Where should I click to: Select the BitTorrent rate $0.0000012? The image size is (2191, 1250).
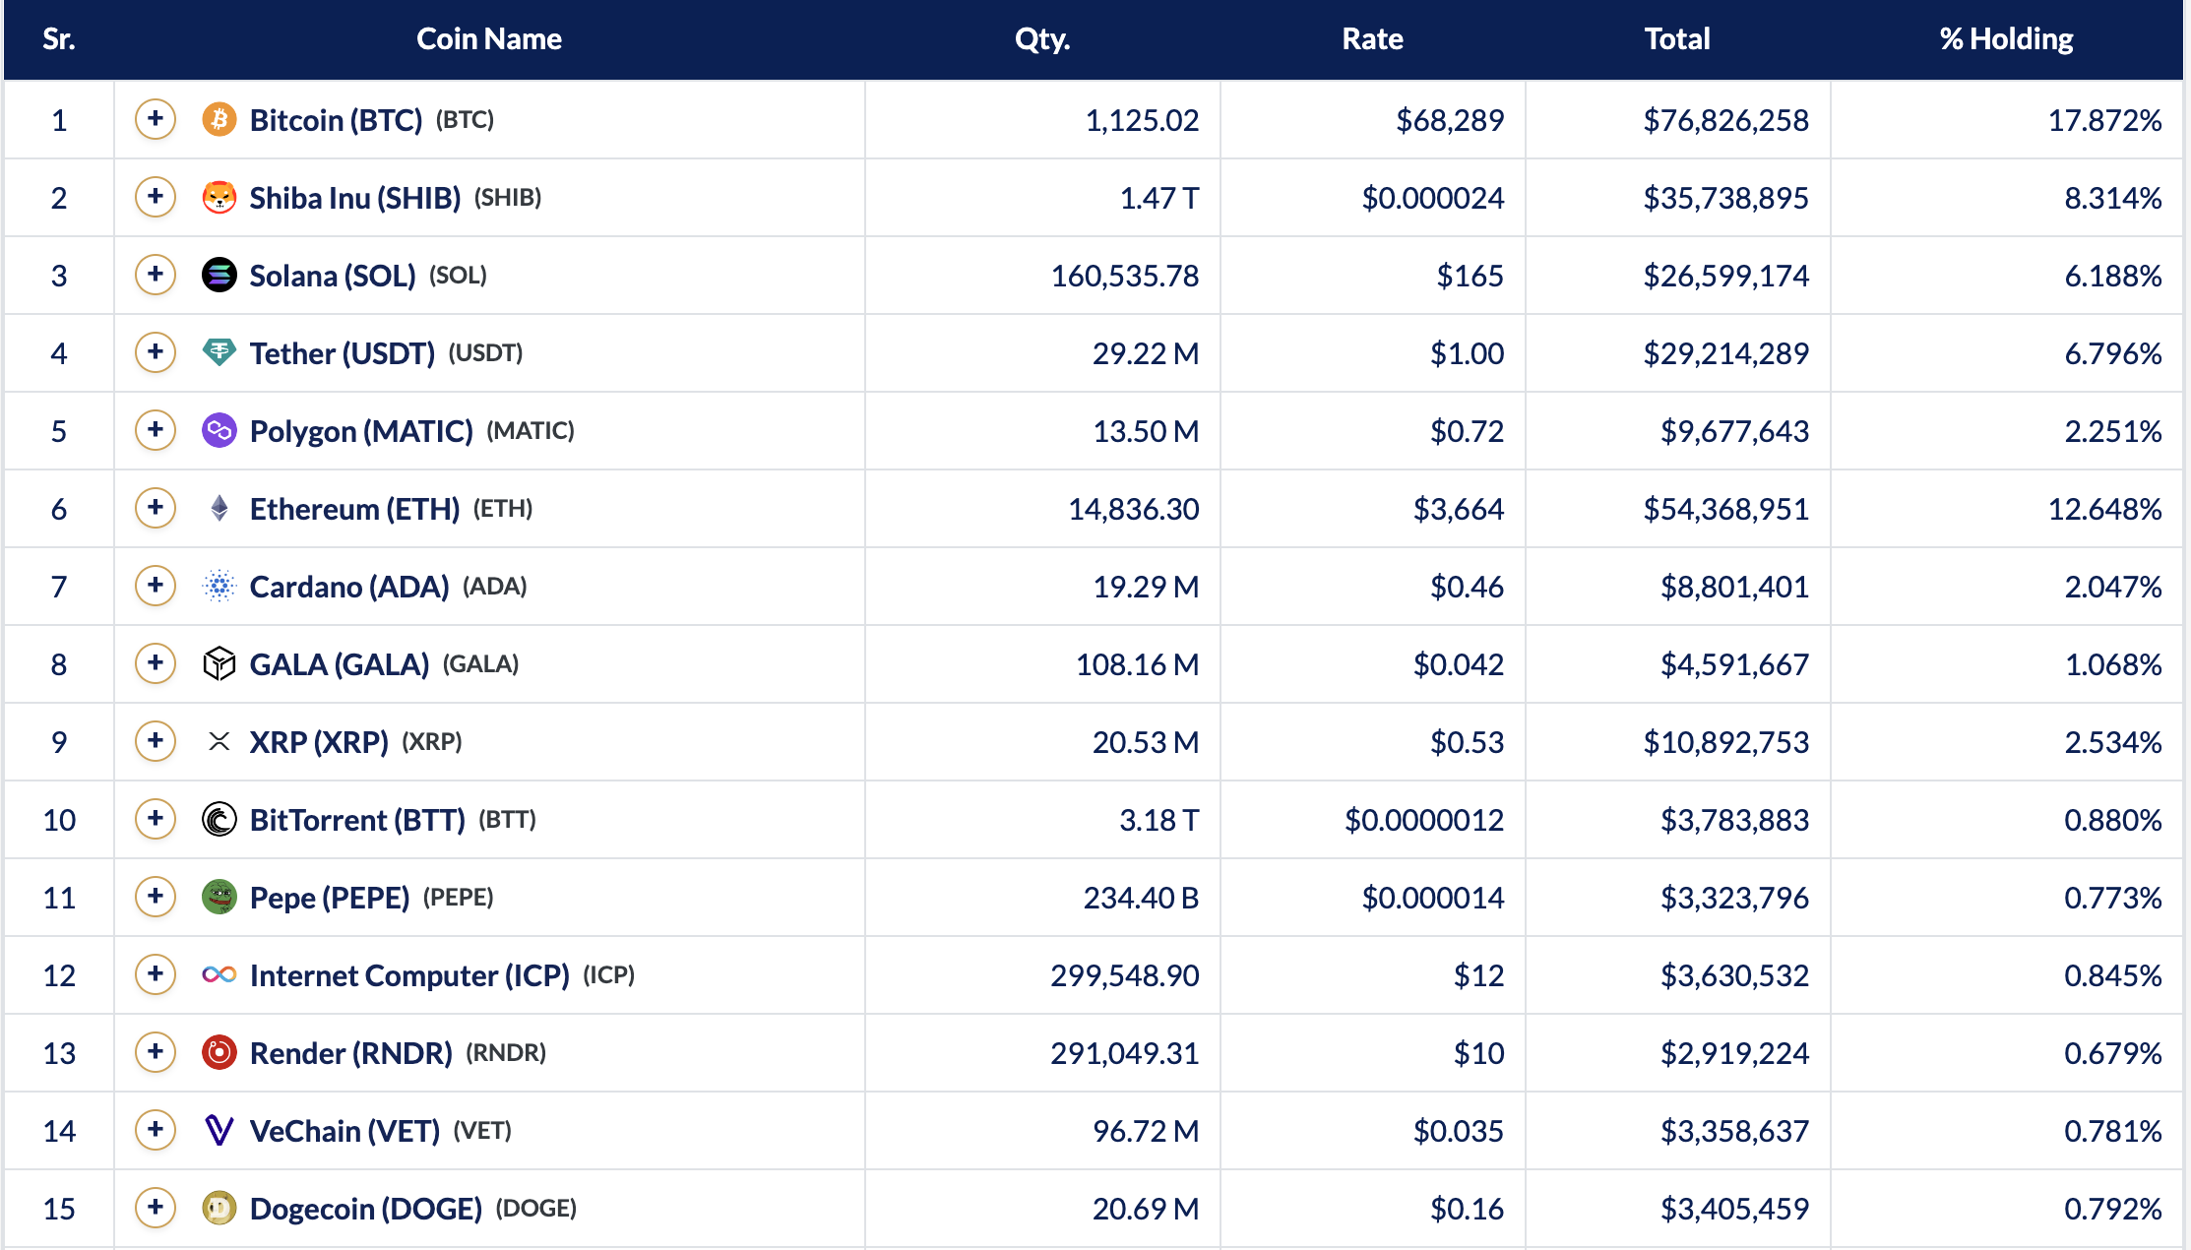click(1424, 820)
